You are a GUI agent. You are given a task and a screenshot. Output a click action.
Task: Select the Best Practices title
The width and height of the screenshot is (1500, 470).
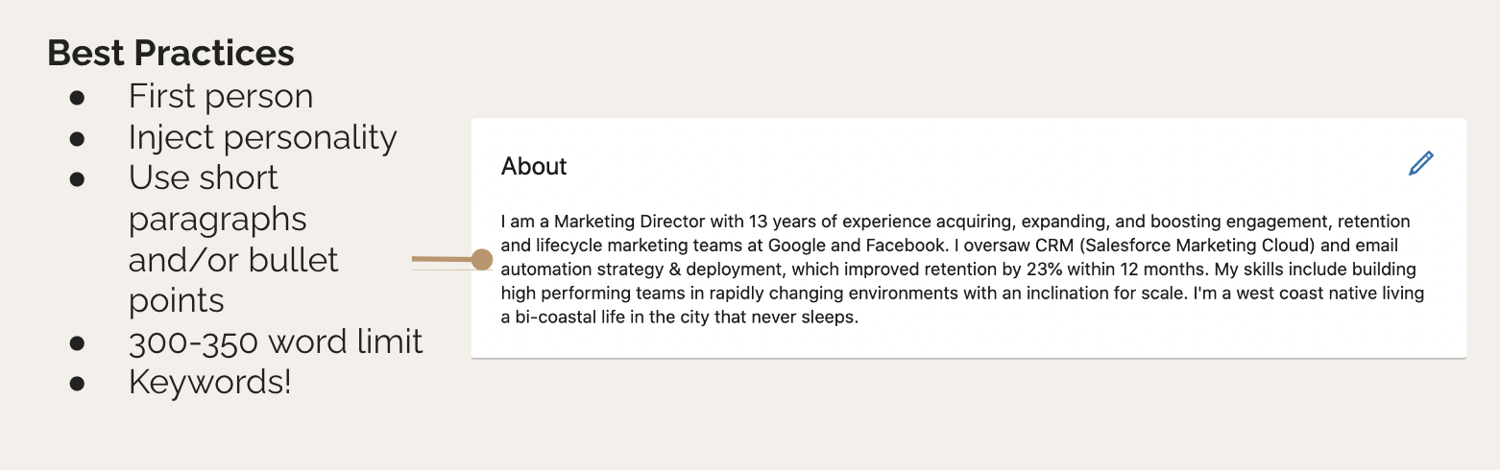(x=171, y=53)
